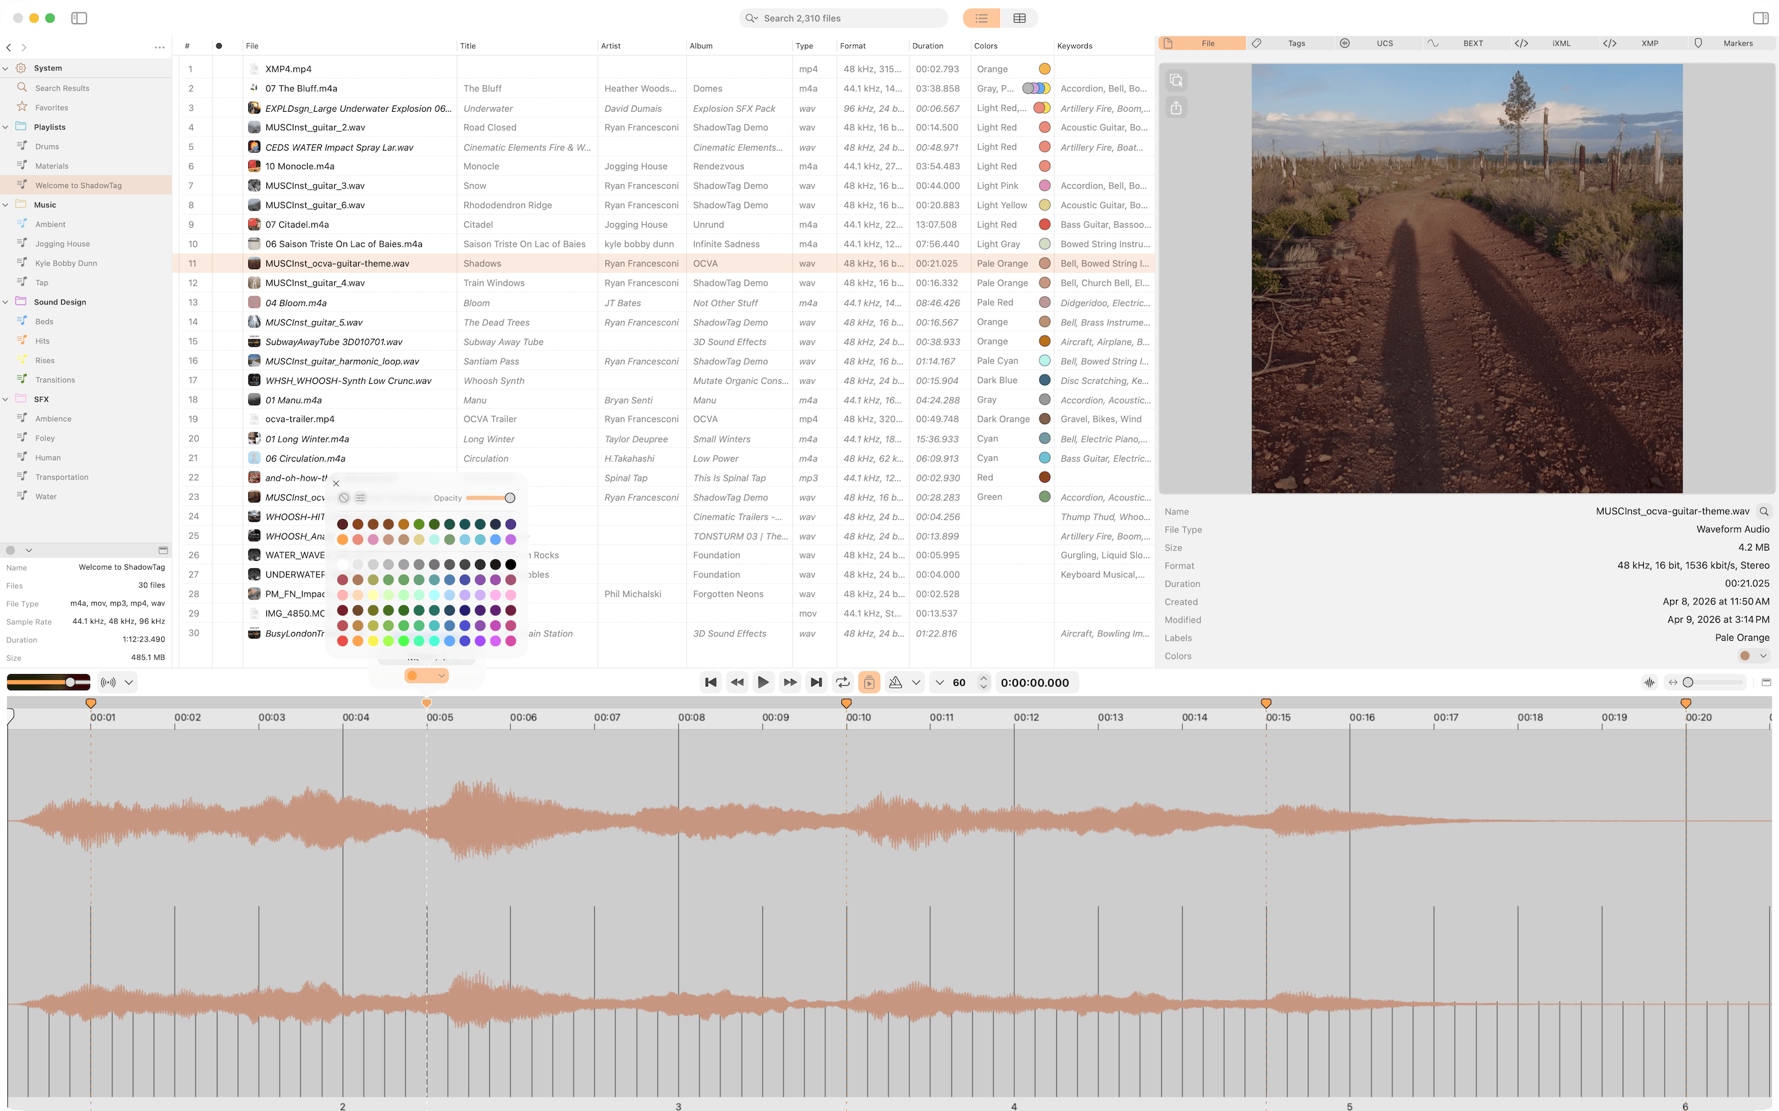Collapse the Sound Design folder
Viewport: 1779px width, 1111px height.
click(6, 302)
